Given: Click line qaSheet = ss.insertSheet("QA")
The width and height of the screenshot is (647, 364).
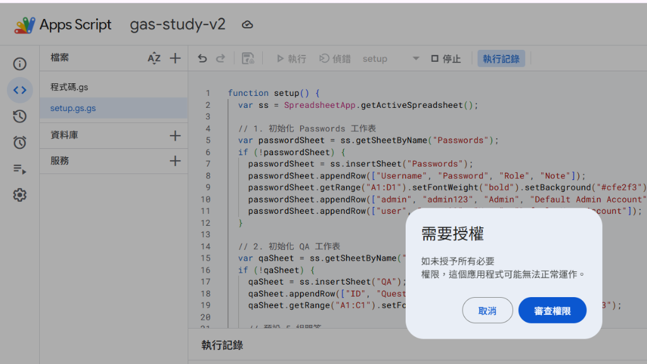Looking at the screenshot, I should click(327, 281).
